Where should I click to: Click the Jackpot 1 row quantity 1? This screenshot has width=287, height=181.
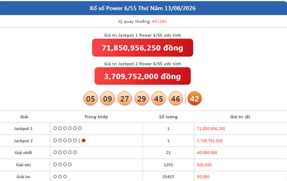click(168, 129)
